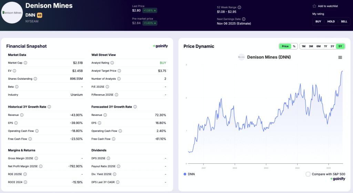Click info icon next to ROCE 2024

click(x=26, y=182)
